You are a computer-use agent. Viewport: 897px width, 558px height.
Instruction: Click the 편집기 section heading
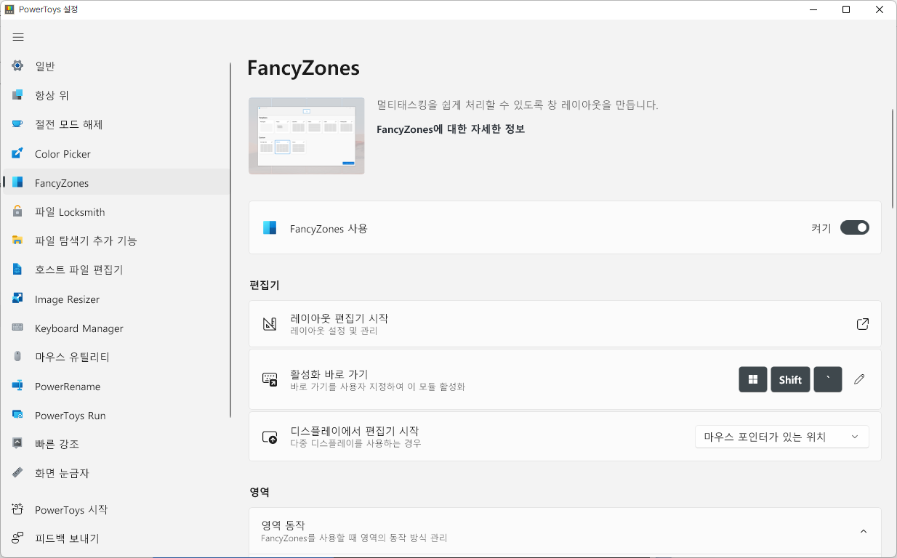pos(265,285)
